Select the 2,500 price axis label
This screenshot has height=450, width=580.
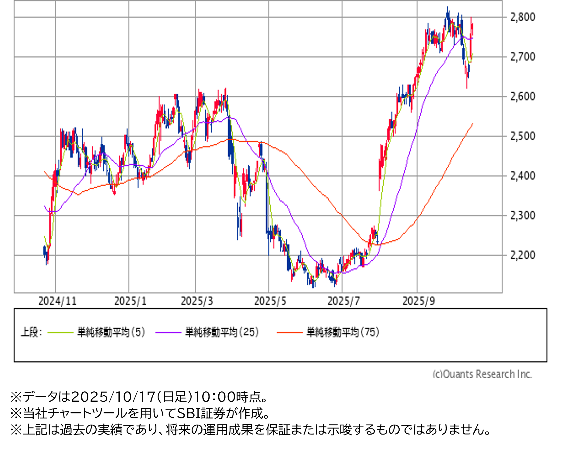tap(523, 136)
